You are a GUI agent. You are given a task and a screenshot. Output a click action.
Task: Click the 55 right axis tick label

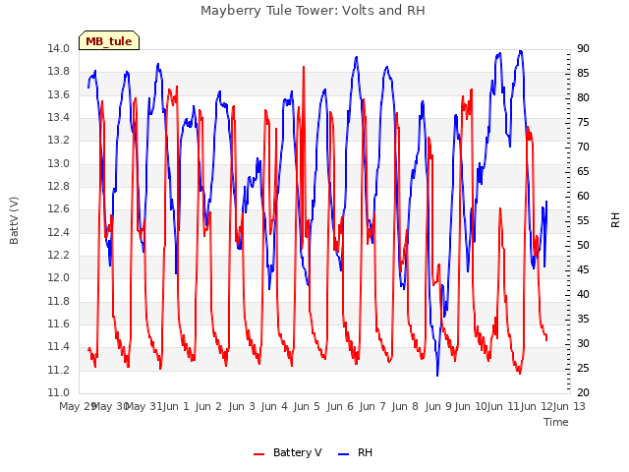click(583, 220)
